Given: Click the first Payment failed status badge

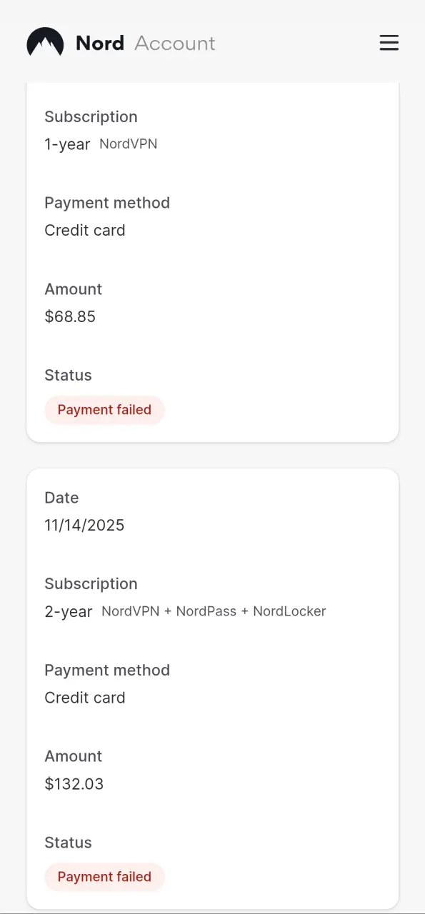Looking at the screenshot, I should pos(104,410).
